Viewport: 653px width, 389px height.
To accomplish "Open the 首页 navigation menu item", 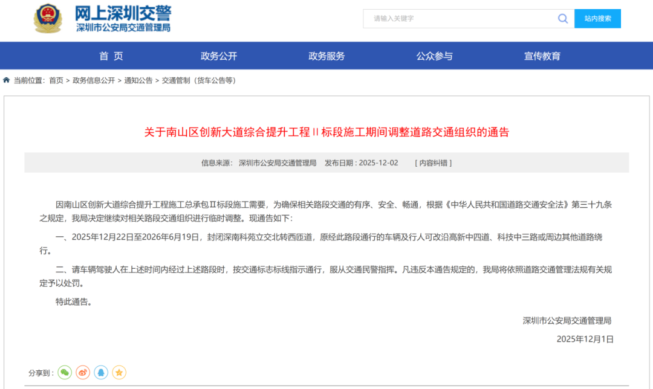I will tap(111, 56).
